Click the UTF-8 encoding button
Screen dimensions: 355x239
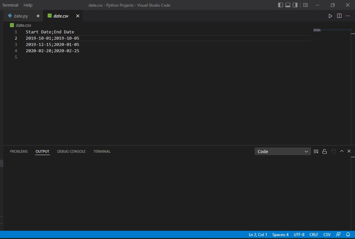pyautogui.click(x=299, y=234)
